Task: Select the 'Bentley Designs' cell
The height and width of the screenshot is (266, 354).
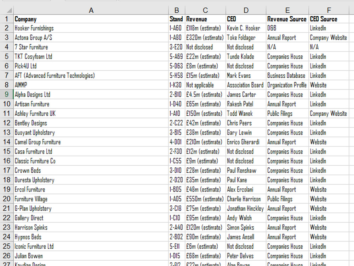Action: (91, 123)
